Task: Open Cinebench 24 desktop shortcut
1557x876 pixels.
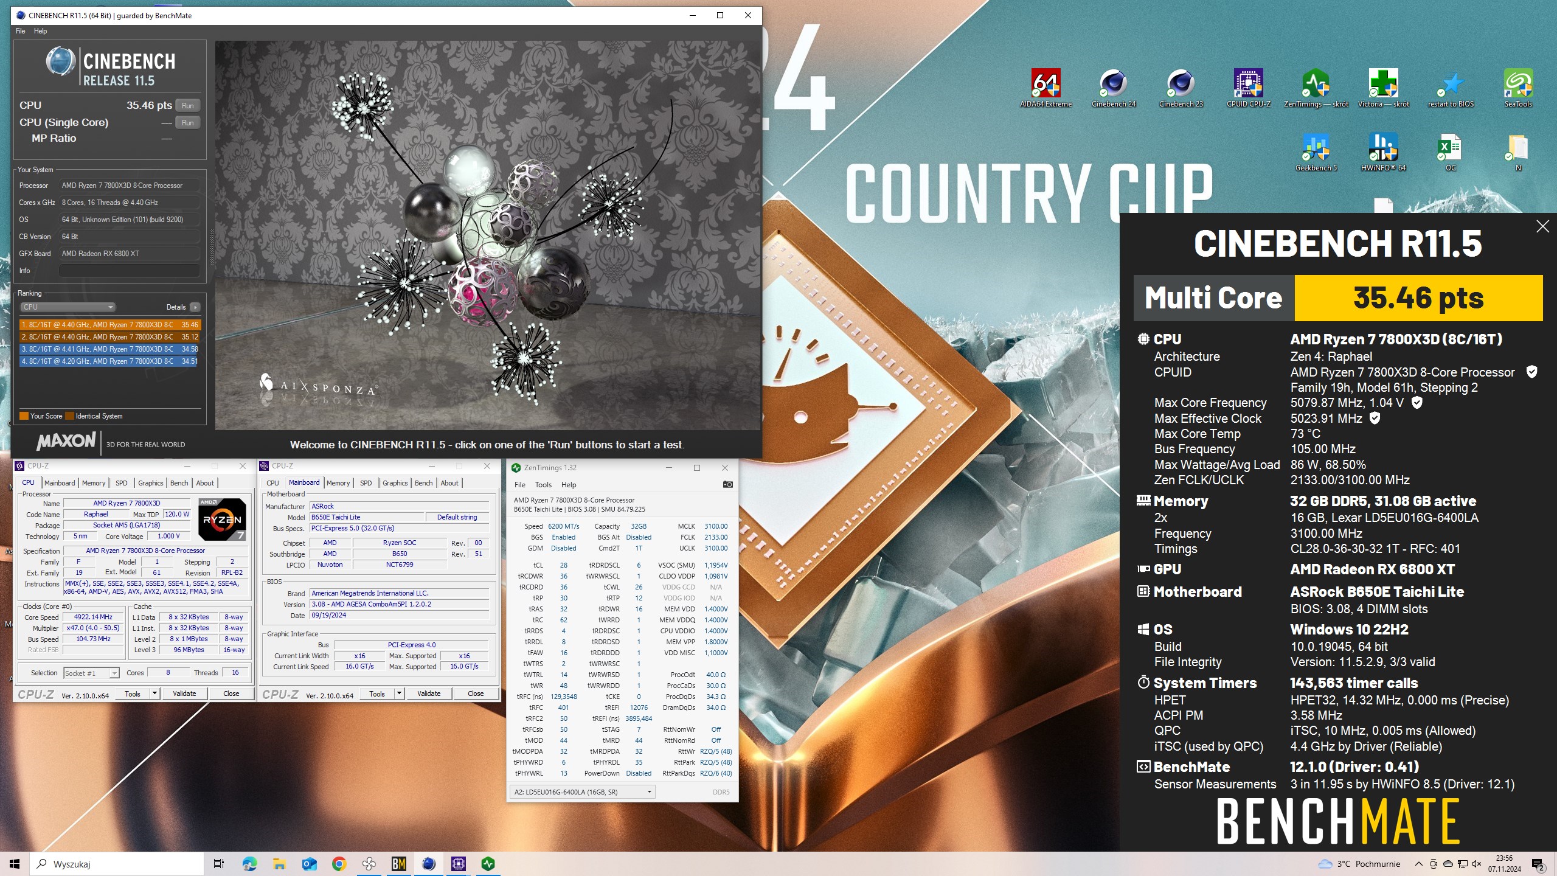Action: [x=1113, y=88]
